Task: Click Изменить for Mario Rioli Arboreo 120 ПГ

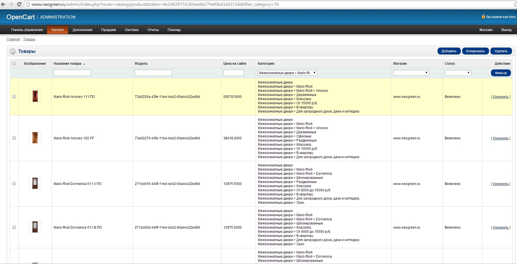Action: tap(501, 138)
